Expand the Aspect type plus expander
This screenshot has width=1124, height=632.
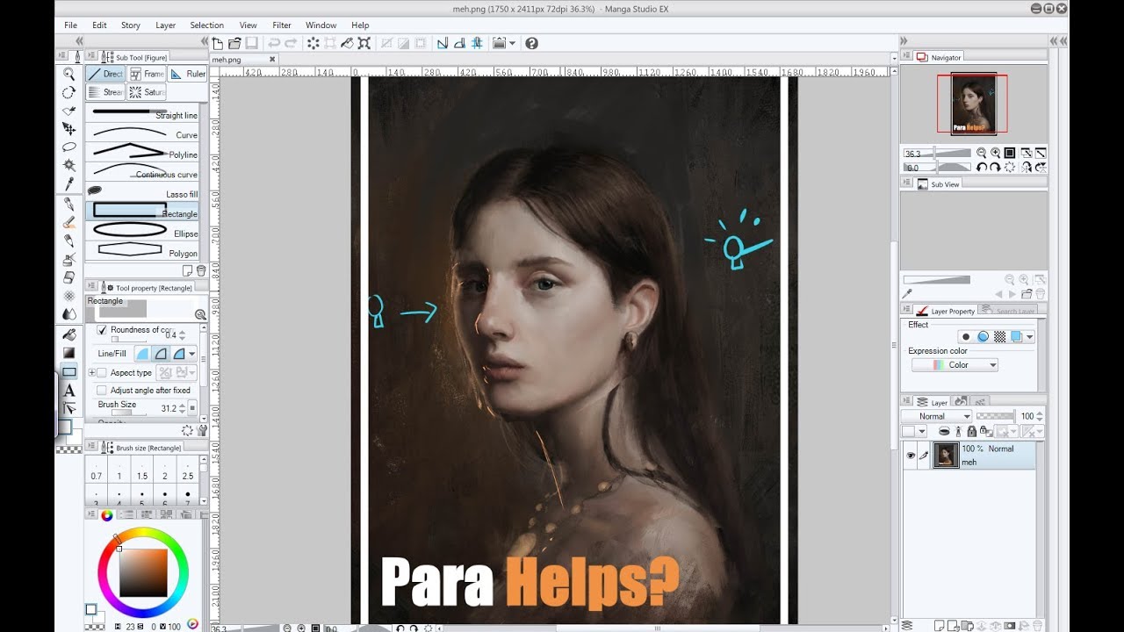(x=92, y=372)
